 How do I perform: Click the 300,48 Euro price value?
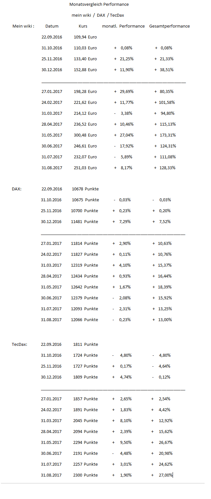click(85, 135)
